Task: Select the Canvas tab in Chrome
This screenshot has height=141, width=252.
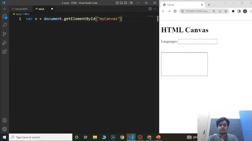Action: tap(183, 5)
